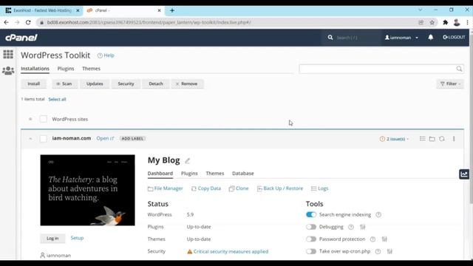
Task: Toggle expand control beside WordPress sites
Action: 30,119
